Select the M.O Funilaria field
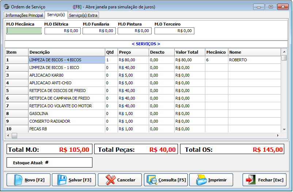 (99, 31)
